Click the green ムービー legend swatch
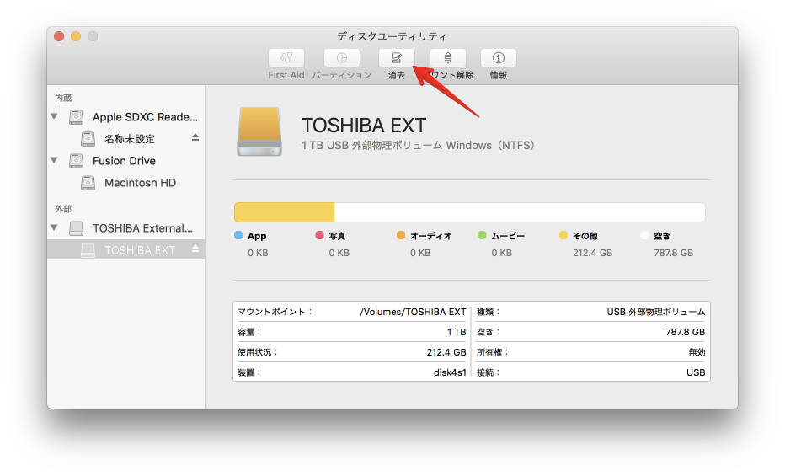The width and height of the screenshot is (785, 476). pyautogui.click(x=482, y=235)
